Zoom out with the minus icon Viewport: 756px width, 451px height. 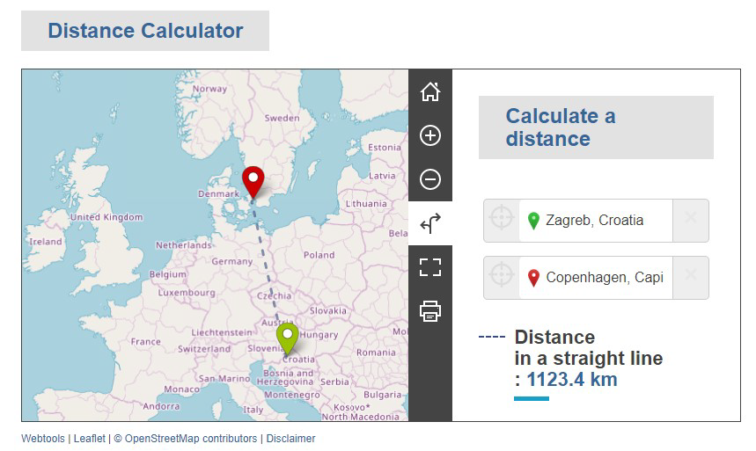tap(429, 179)
